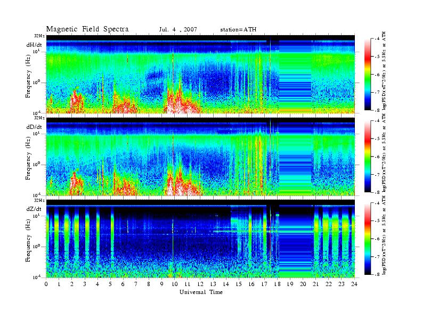Select the date text "Jul. 4 , 2007"

coord(178,30)
